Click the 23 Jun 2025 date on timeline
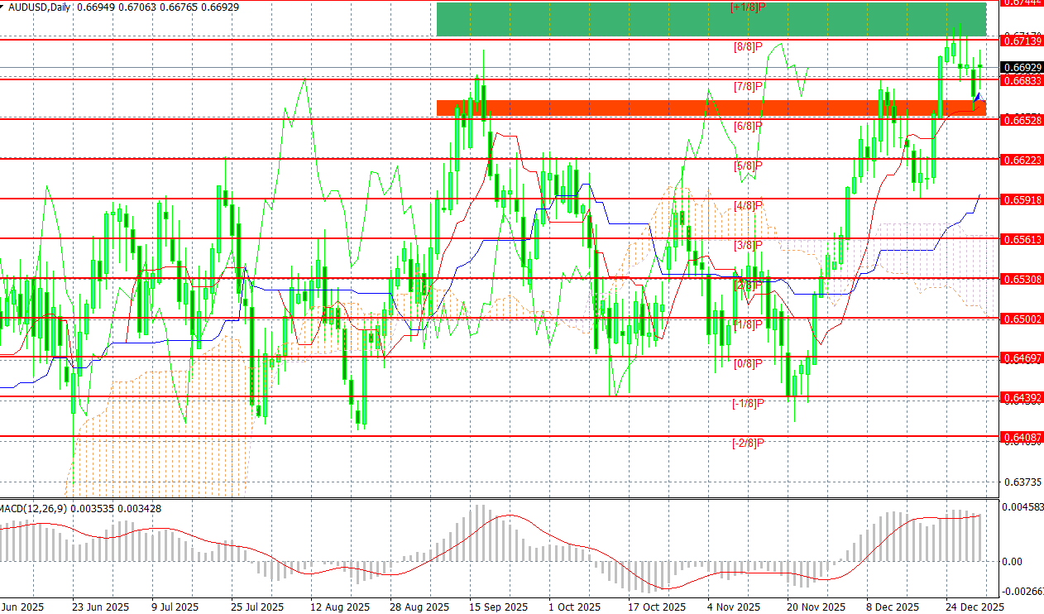The height and width of the screenshot is (614, 1044). (x=102, y=607)
